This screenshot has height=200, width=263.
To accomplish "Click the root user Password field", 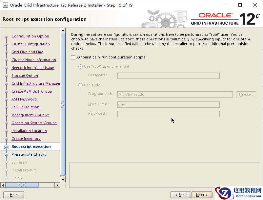I will [169, 76].
